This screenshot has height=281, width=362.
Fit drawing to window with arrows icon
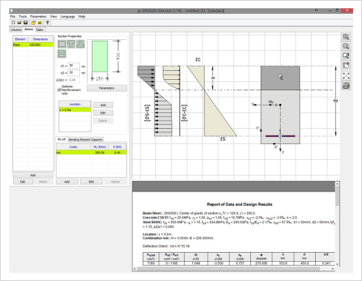345,76
